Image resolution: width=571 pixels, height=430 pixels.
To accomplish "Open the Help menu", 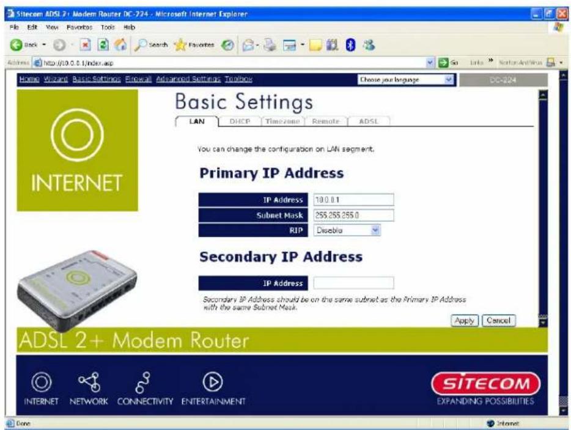I will (129, 27).
